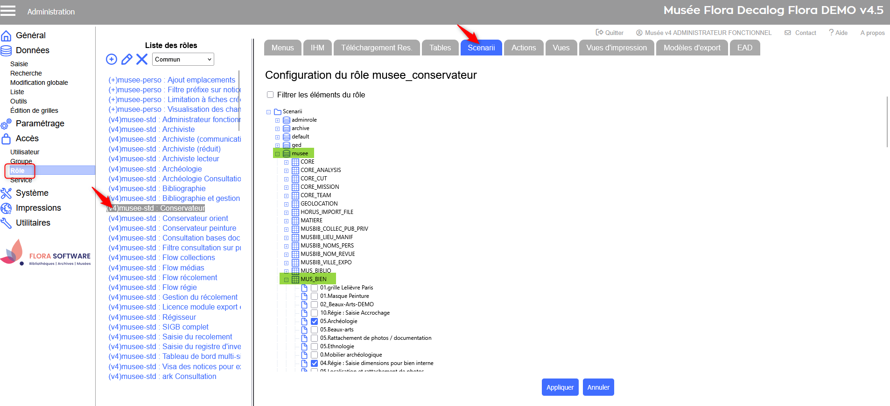Check 02_Beaux-Arts-DEMO scenario

tap(315, 305)
